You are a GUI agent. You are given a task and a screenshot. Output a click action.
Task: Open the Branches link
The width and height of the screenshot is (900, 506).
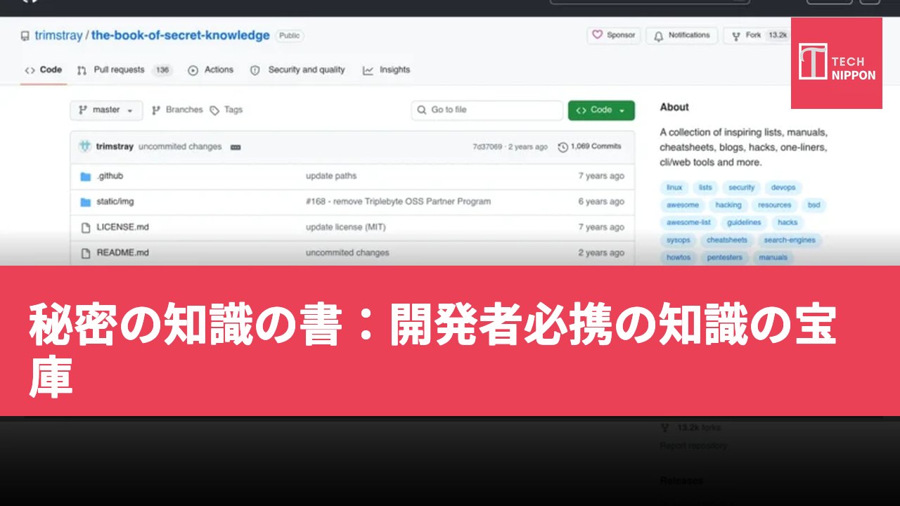tap(177, 110)
